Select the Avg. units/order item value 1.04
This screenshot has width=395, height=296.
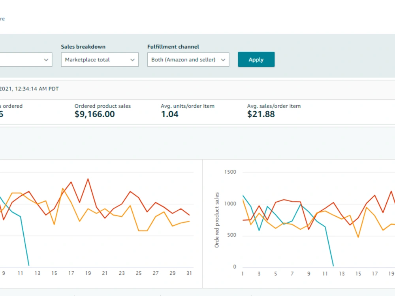click(x=169, y=114)
